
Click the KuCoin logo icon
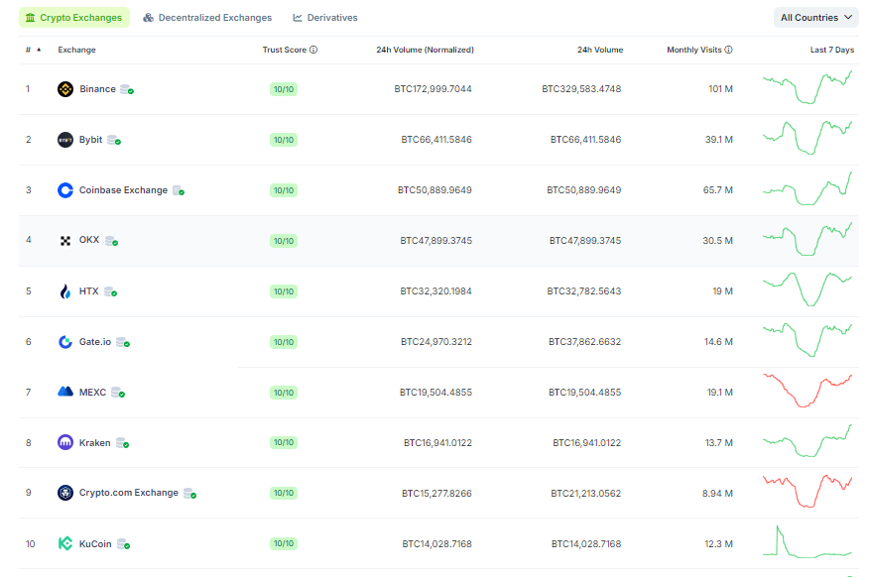click(65, 543)
